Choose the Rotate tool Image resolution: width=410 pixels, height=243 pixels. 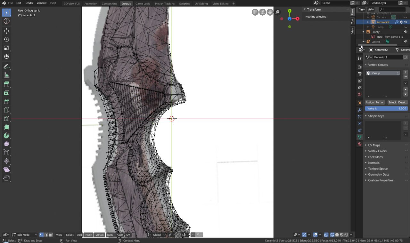pos(6,39)
